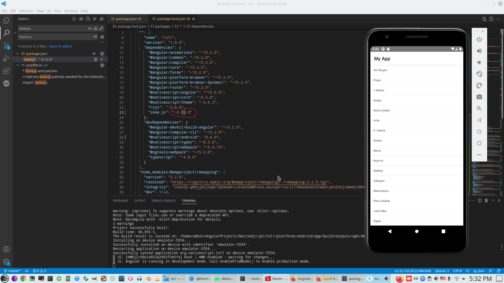
Task: Open a new Search Editor
Action: coord(88,19)
